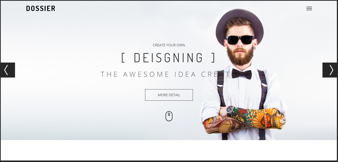The height and width of the screenshot is (162, 338).
Task: Open the MORE DETAIL button
Action: tap(169, 95)
